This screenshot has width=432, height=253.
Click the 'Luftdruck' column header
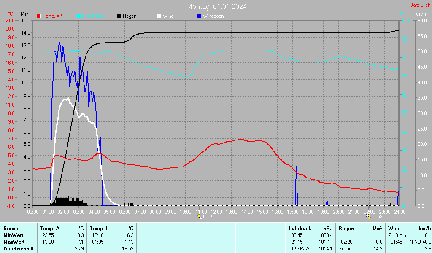(x=300, y=229)
